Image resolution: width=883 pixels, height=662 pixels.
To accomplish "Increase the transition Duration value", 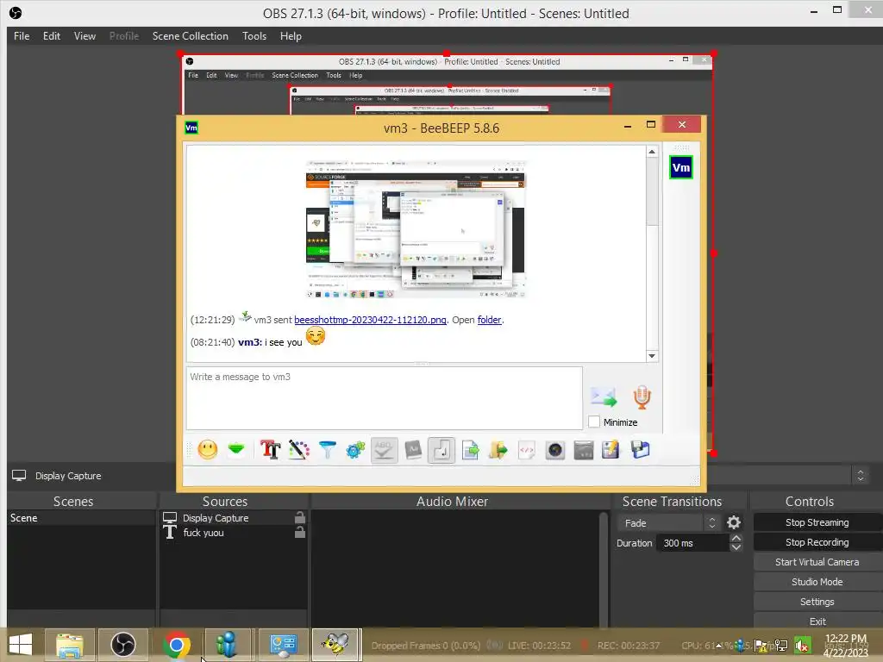I will point(736,538).
